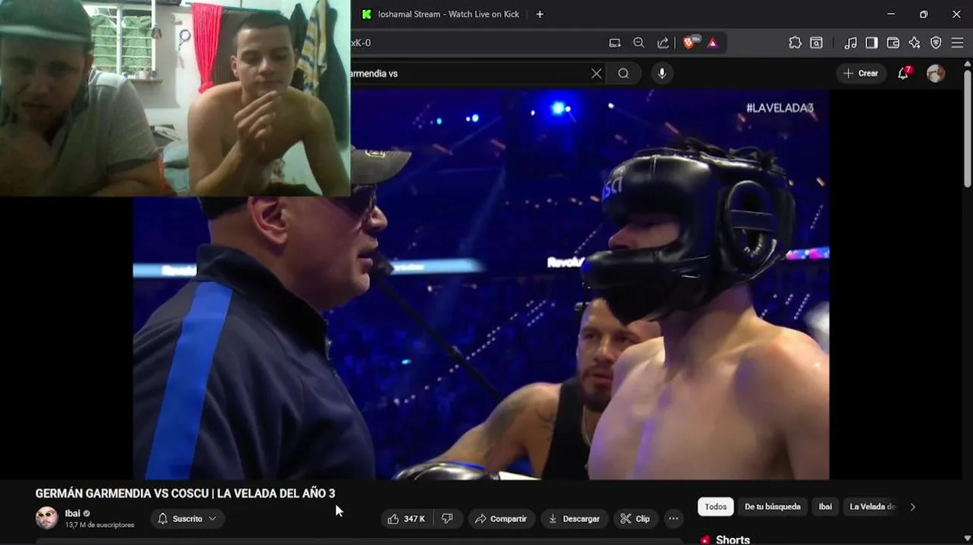Switch to loshamal Stream Kick tab
The width and height of the screenshot is (973, 545).
pyautogui.click(x=441, y=14)
